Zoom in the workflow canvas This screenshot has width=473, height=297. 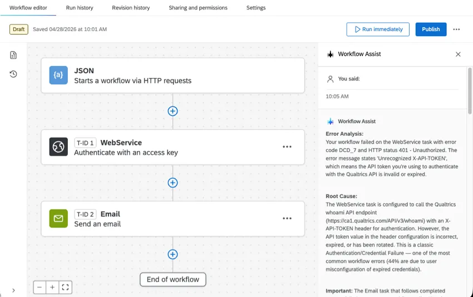[x=52, y=288]
